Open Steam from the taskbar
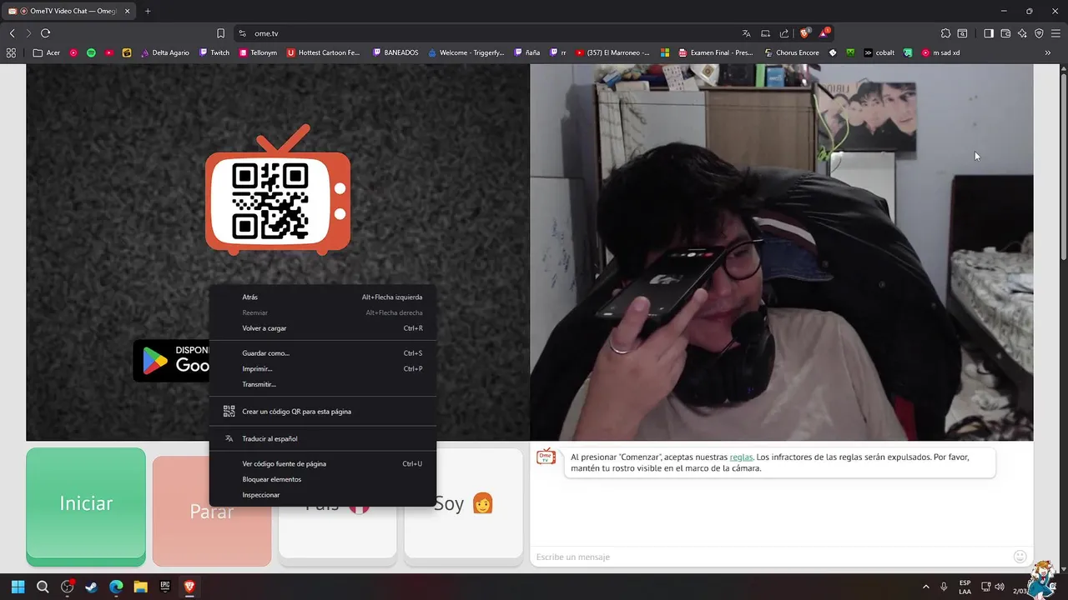 91,587
